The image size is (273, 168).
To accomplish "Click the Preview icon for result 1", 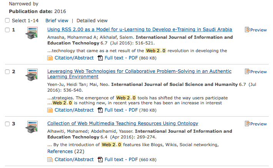I will click(247, 30).
